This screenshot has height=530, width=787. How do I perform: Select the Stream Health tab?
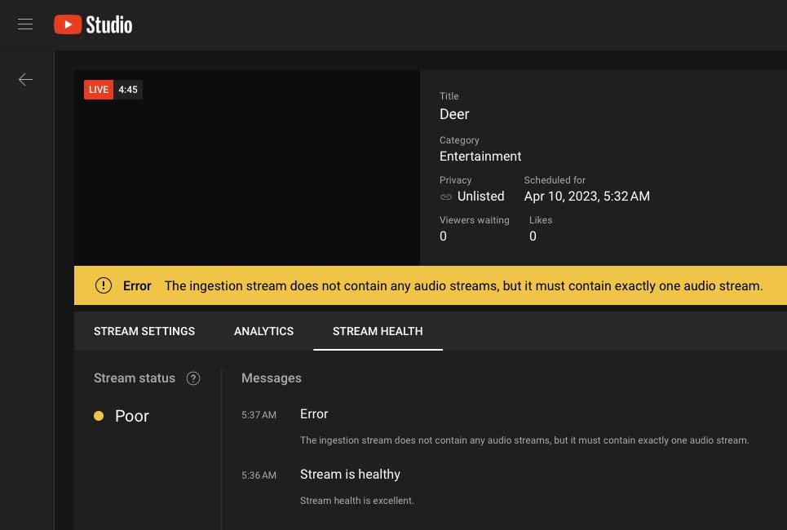pos(378,331)
